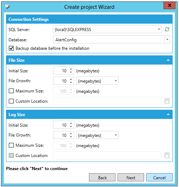Browse for File Size custom location
This screenshot has height=187, width=179.
(167, 101)
